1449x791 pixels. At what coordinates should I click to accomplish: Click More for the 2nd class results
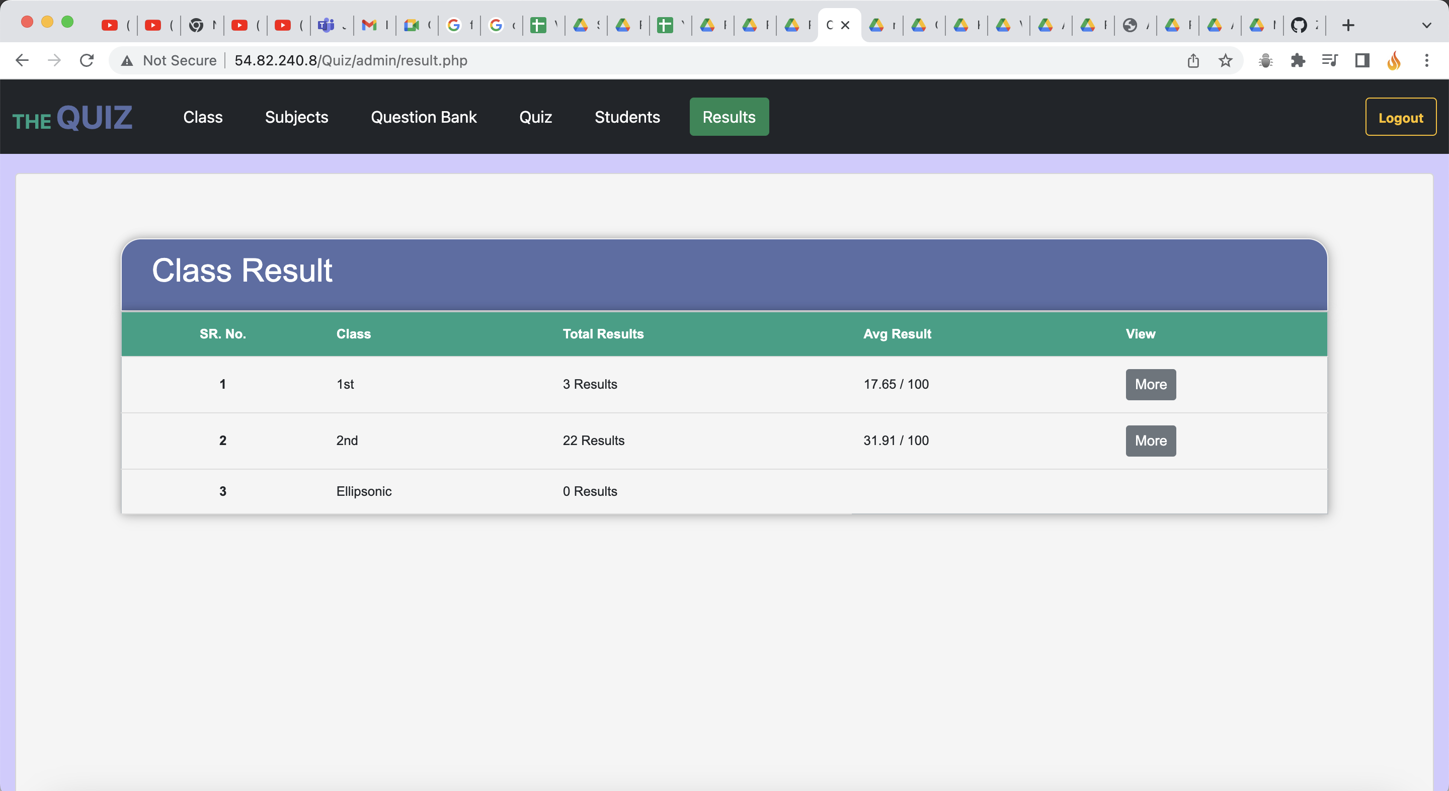pyautogui.click(x=1150, y=441)
